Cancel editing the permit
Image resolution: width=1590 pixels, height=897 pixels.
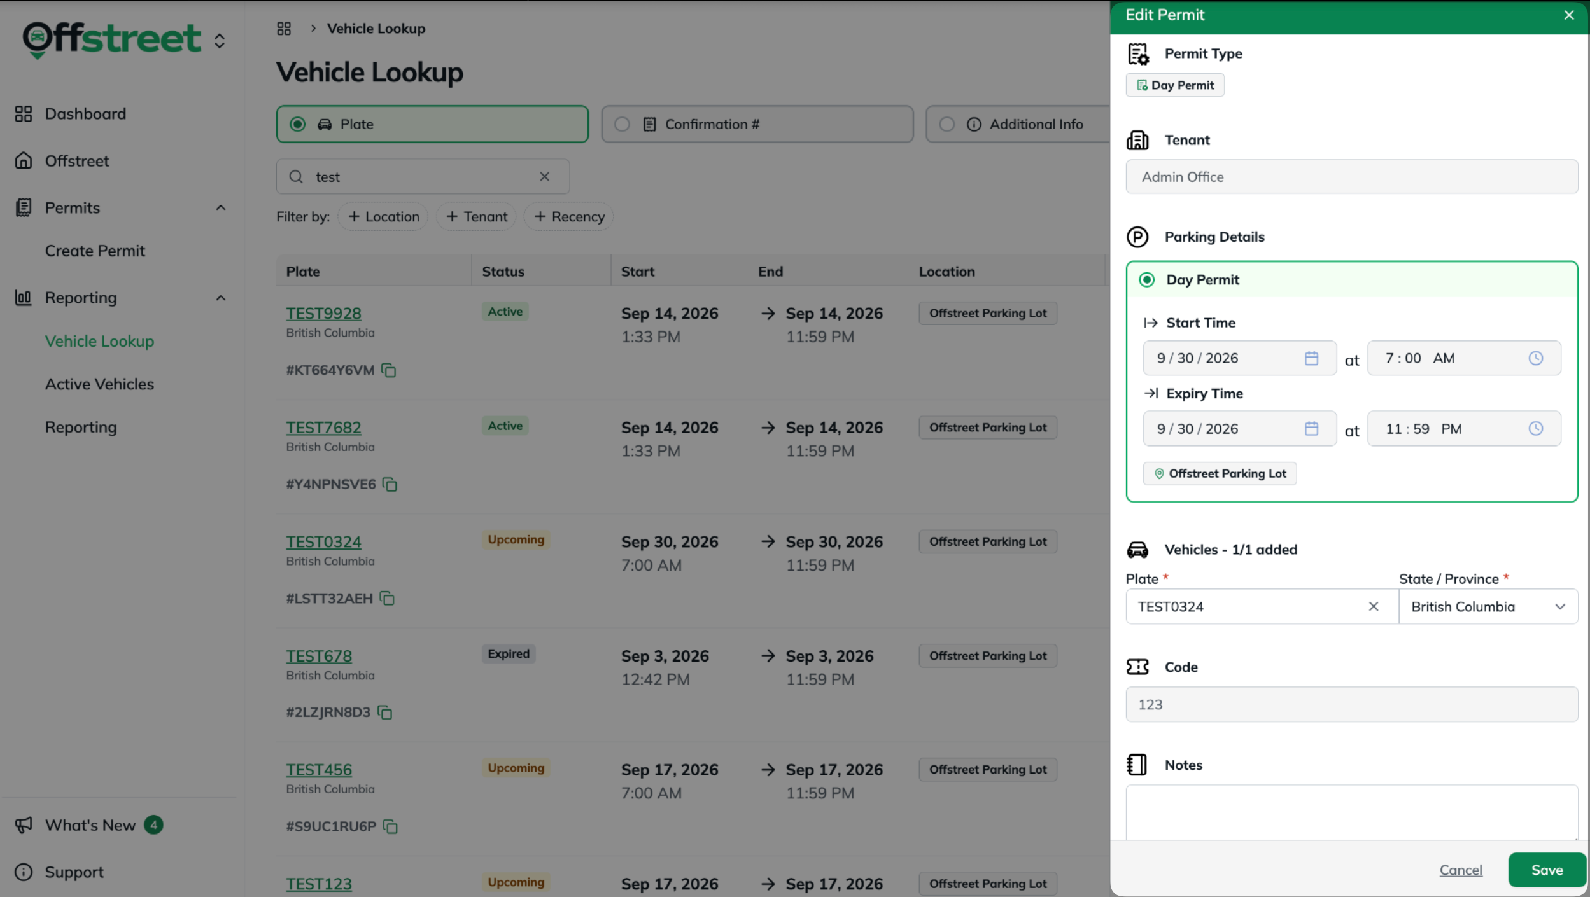(x=1461, y=870)
